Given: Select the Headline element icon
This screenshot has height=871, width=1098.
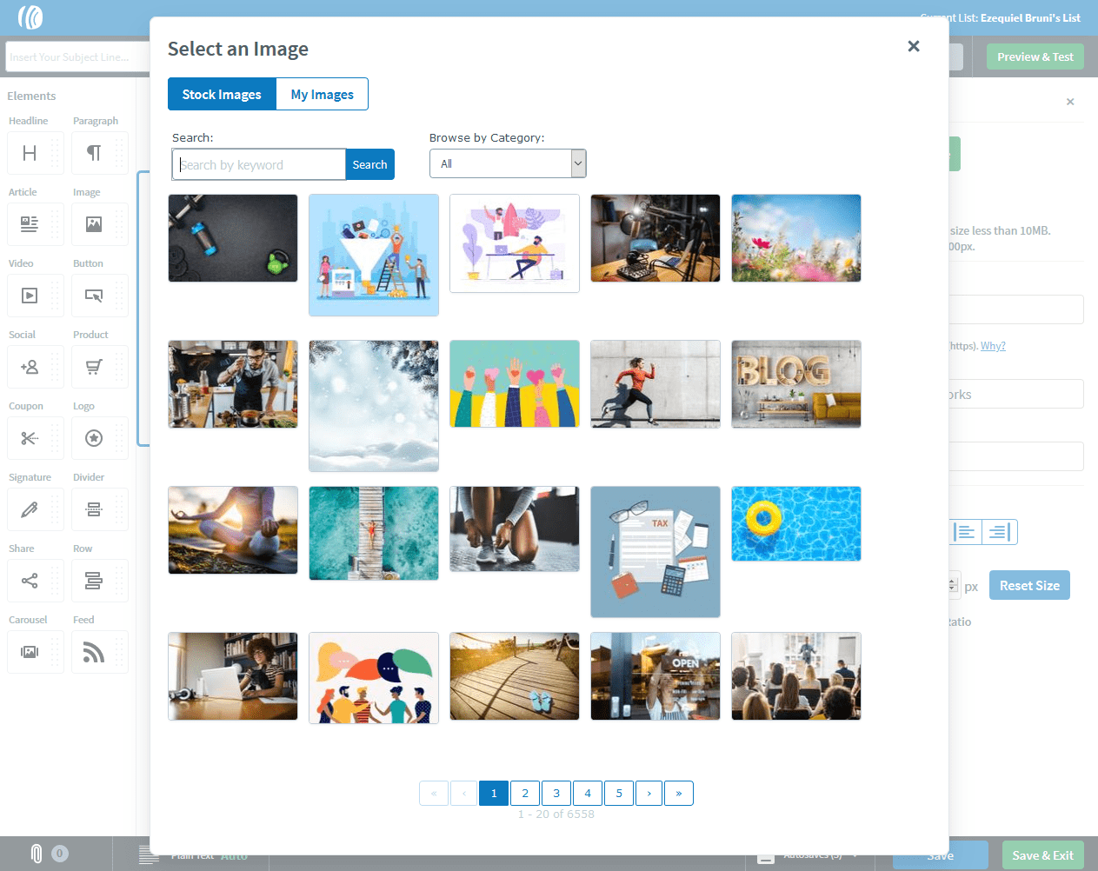Looking at the screenshot, I should (x=30, y=153).
